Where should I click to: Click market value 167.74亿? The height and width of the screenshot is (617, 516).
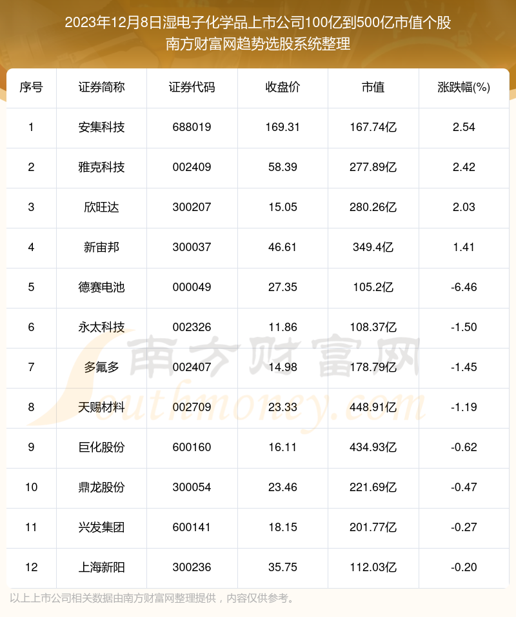click(373, 127)
